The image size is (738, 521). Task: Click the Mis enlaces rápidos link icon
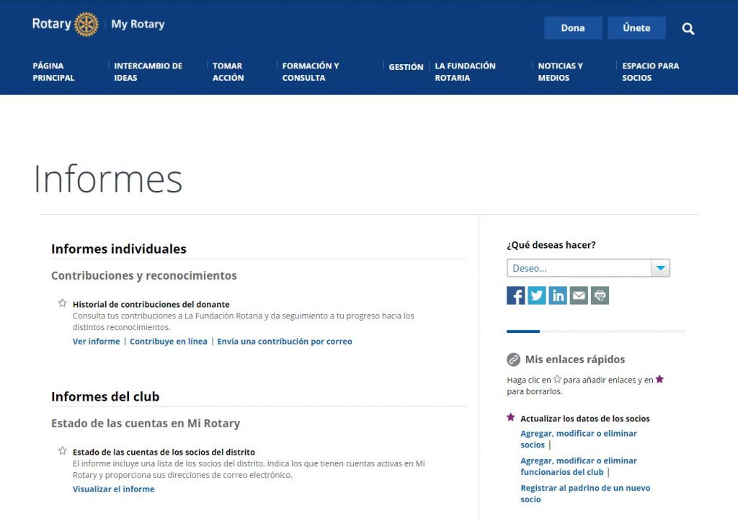coord(513,360)
